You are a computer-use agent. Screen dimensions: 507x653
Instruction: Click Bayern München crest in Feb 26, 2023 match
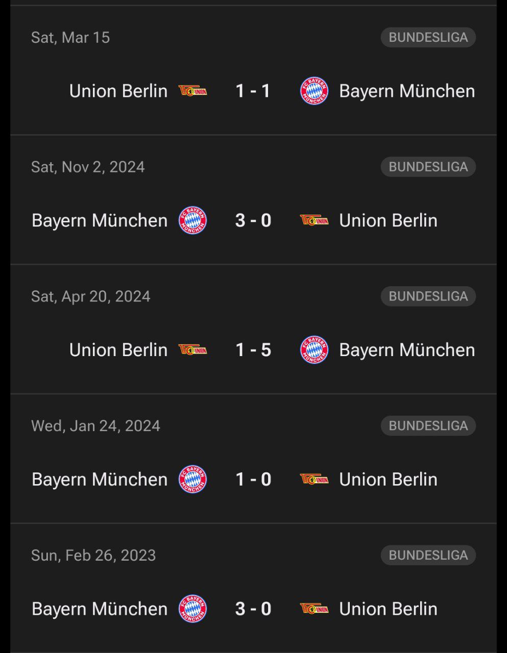pyautogui.click(x=192, y=609)
